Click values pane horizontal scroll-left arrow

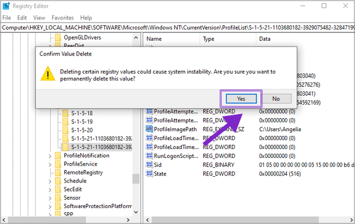tap(147, 220)
